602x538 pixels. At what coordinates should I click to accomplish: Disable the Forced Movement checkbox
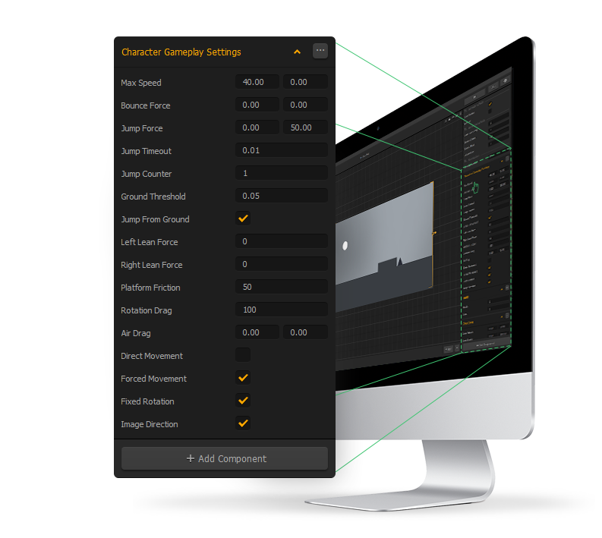click(243, 378)
